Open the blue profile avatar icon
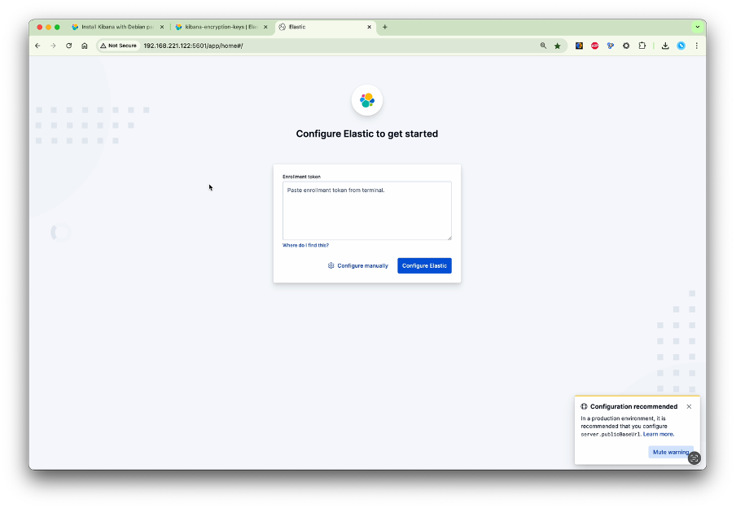The width and height of the screenshot is (736, 508). [681, 46]
